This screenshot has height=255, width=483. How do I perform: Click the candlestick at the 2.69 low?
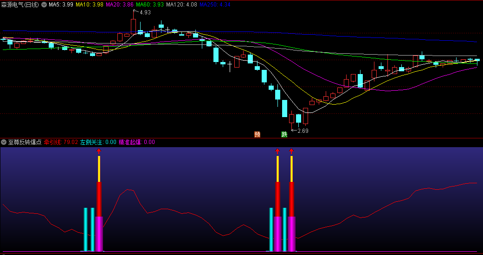tap(292, 120)
